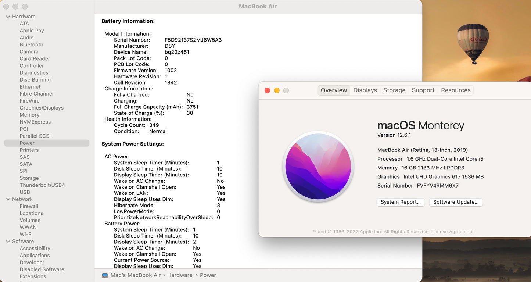531x282 pixels.
Task: Select Fibre Channel in the sidebar
Action: 36,94
